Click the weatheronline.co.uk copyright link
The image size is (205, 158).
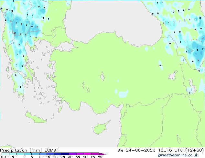pos(178,155)
